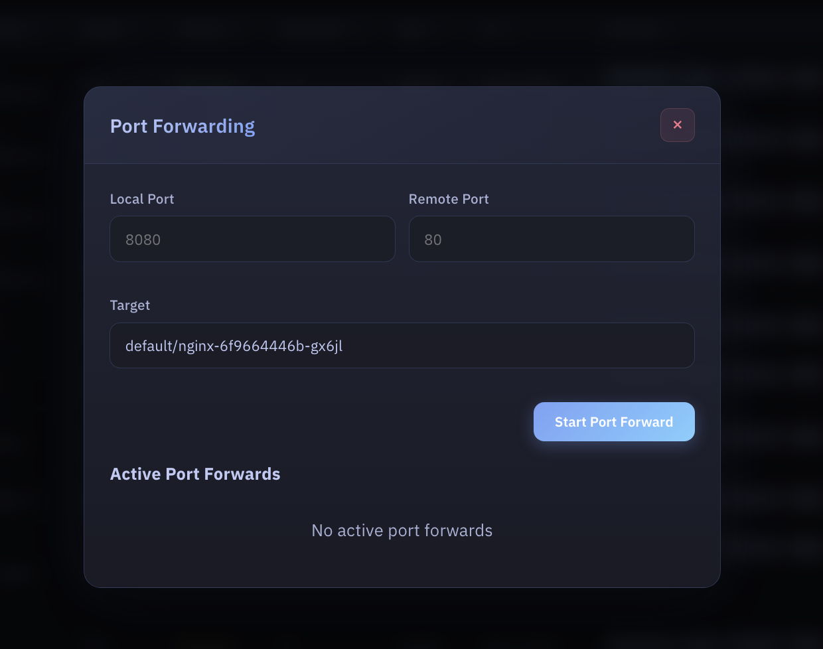Dismiss the modal using the close icon
This screenshot has width=823, height=649.
click(678, 125)
